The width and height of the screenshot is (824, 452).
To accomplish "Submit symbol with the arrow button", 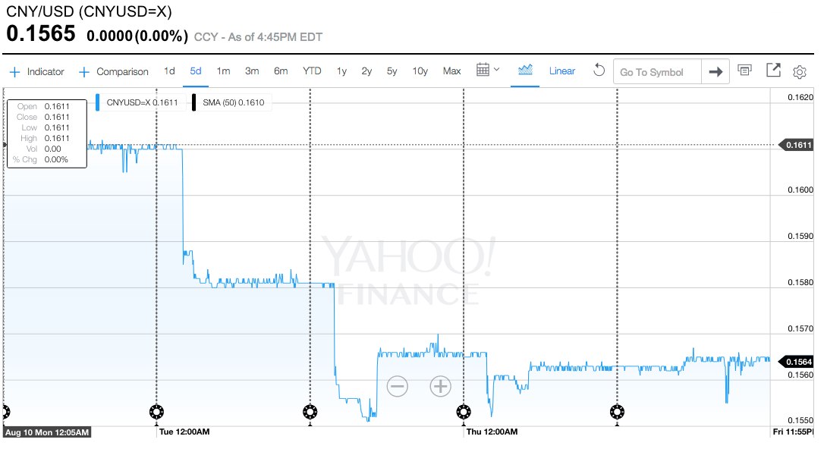I will click(715, 72).
